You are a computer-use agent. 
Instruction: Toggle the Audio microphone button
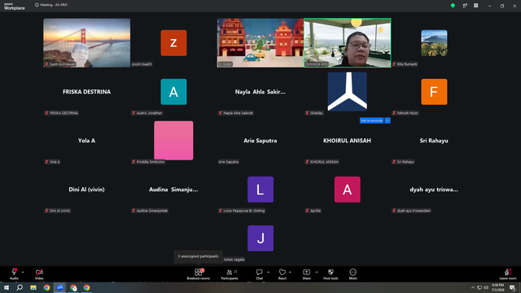coord(14,273)
